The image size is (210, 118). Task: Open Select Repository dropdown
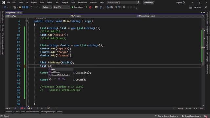click(x=191, y=116)
